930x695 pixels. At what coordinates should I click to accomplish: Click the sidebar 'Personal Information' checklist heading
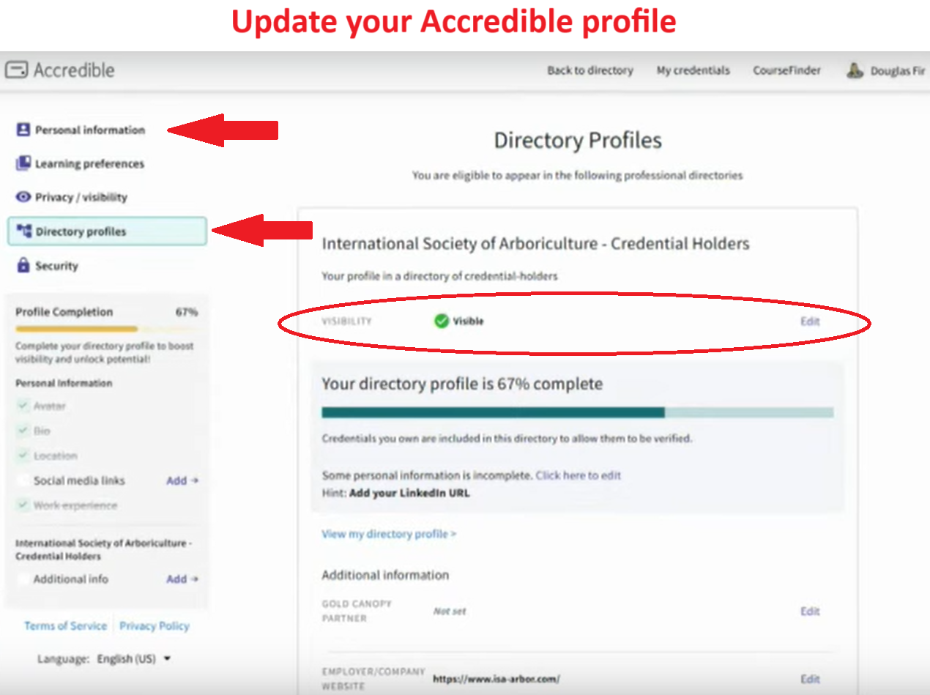tap(64, 383)
